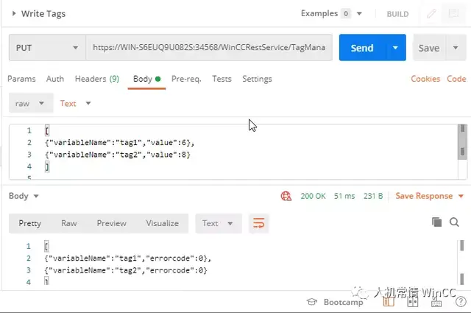The height and width of the screenshot is (313, 471).
Task: Open the comments icon near BUILD
Action: 453,14
